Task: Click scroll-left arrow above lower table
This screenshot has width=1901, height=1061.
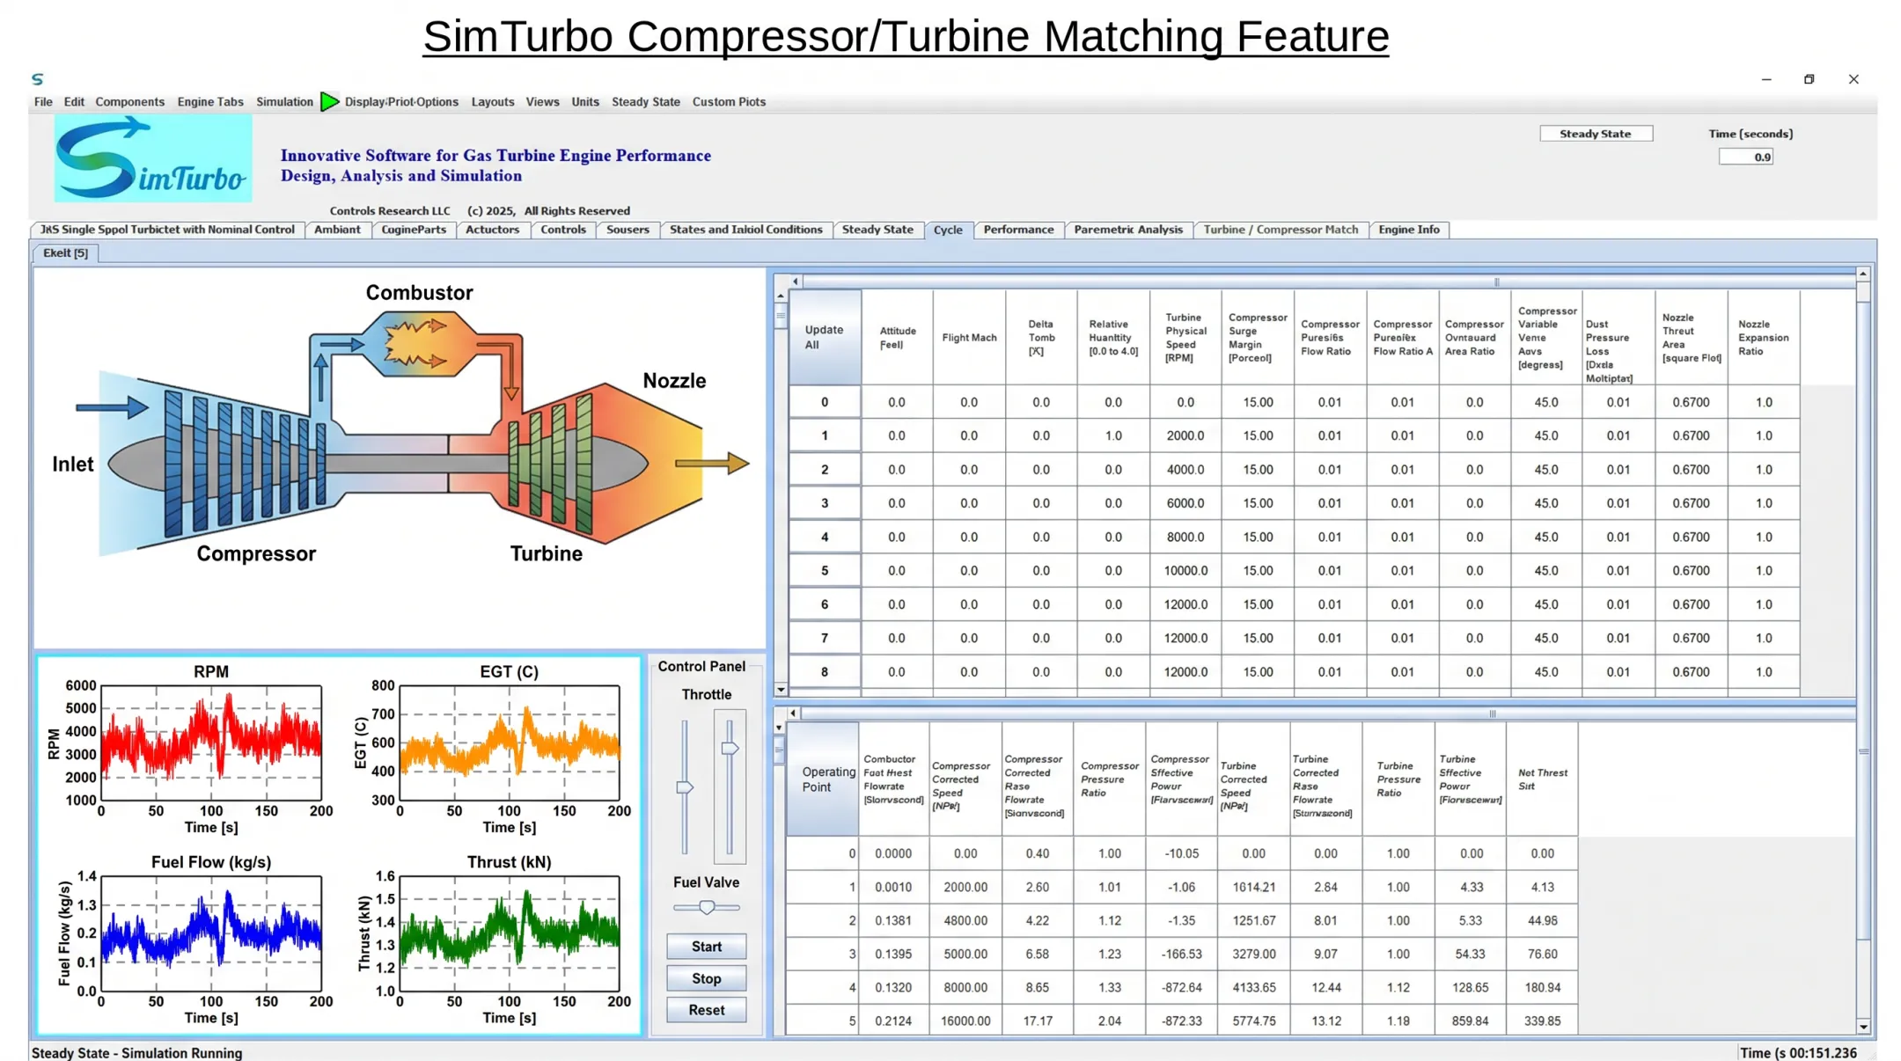Action: click(793, 713)
